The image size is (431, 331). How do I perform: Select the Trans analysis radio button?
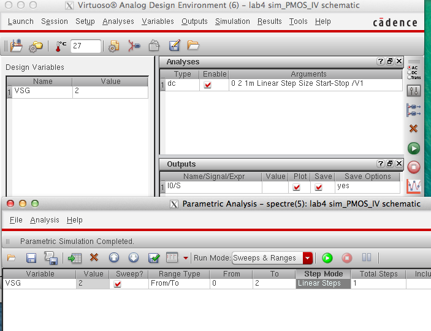click(410, 77)
